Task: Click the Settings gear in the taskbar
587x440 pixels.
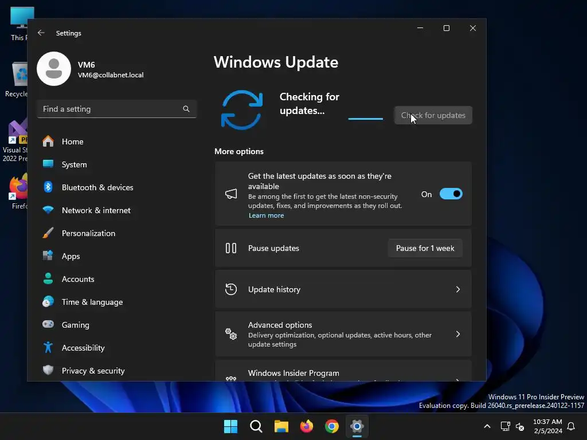Action: pos(357,426)
